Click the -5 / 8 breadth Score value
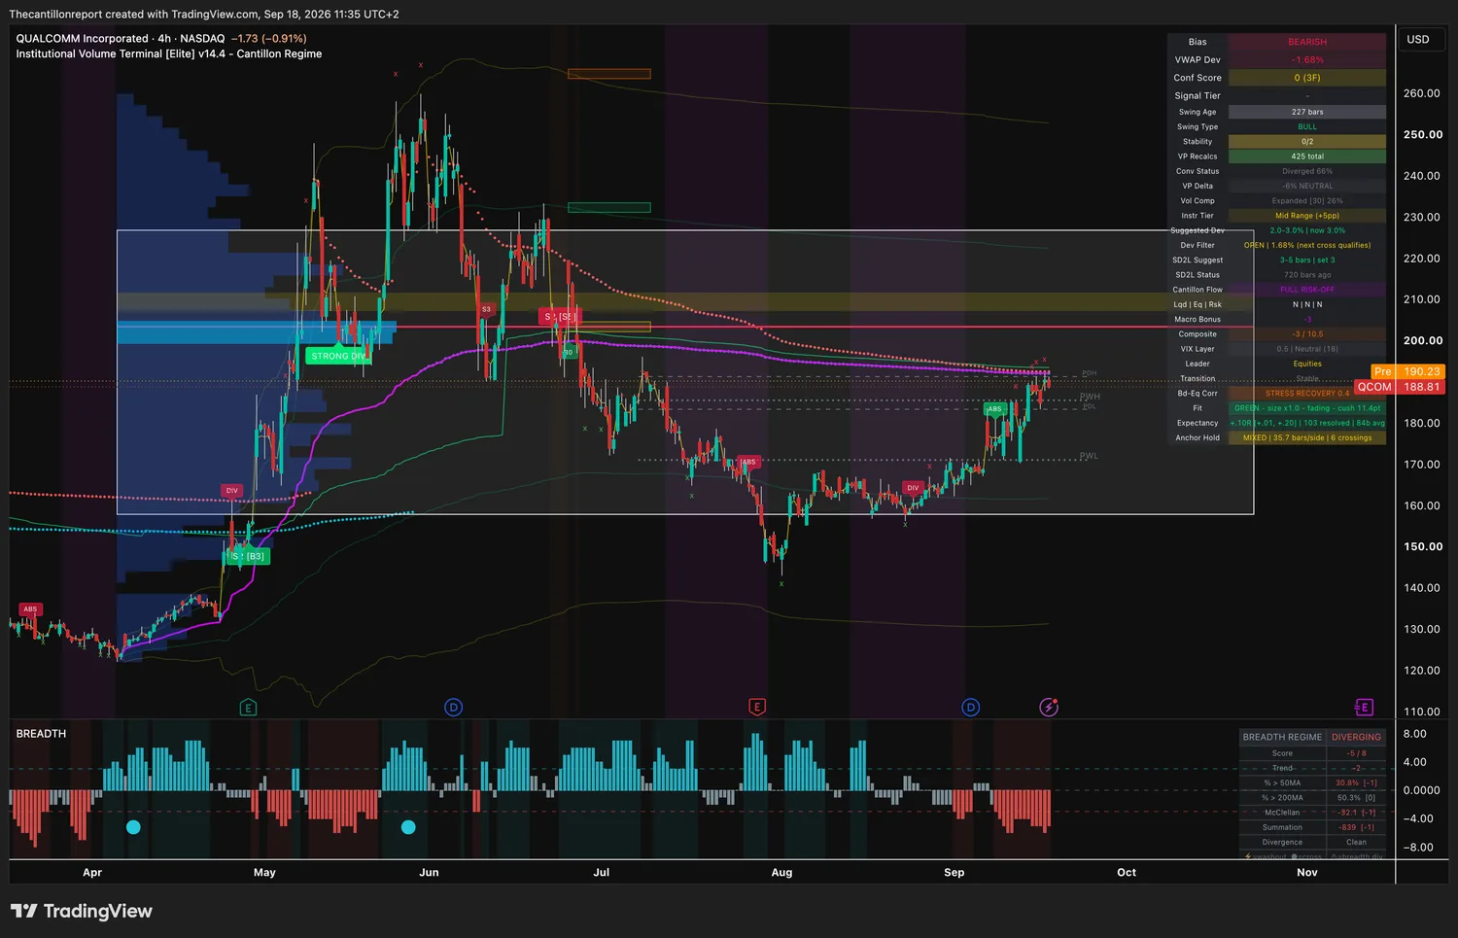This screenshot has width=1458, height=938. [x=1356, y=753]
